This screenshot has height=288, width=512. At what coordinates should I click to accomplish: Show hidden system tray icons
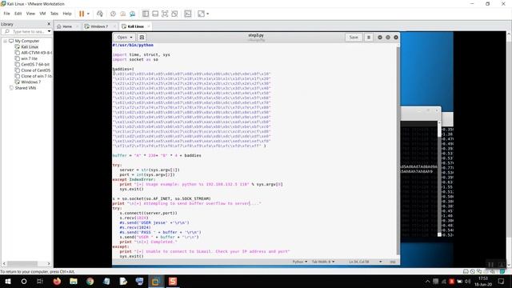coord(427,281)
